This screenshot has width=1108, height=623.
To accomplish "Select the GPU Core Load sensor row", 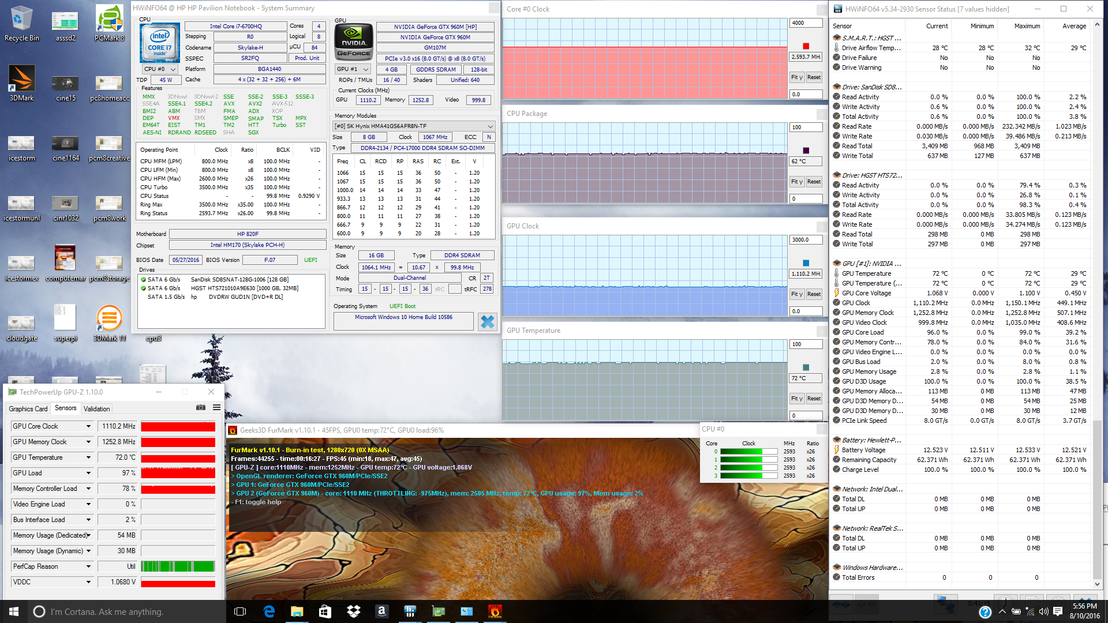I will point(960,332).
